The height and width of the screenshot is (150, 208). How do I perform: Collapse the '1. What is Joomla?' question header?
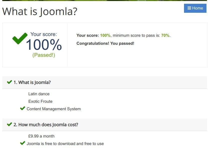(104, 82)
